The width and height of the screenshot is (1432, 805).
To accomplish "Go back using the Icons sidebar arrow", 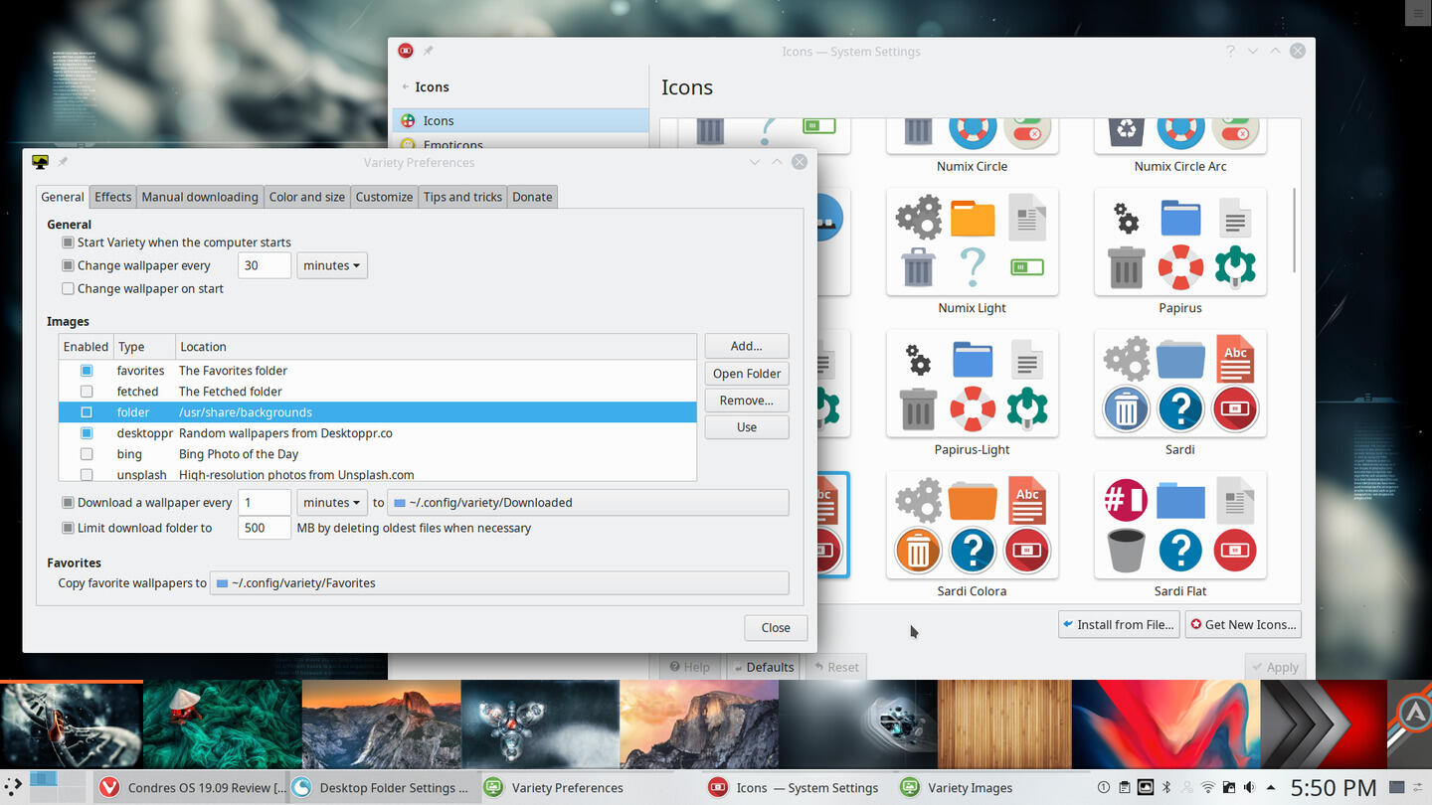I will click(406, 87).
